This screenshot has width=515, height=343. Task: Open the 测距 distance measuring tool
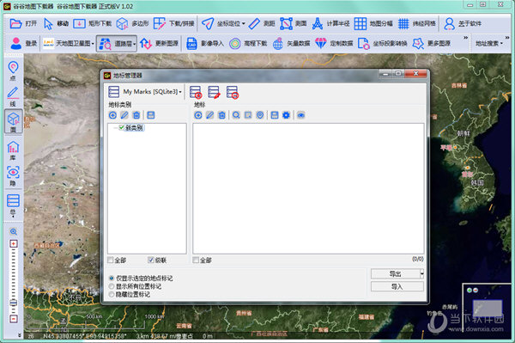click(262, 24)
